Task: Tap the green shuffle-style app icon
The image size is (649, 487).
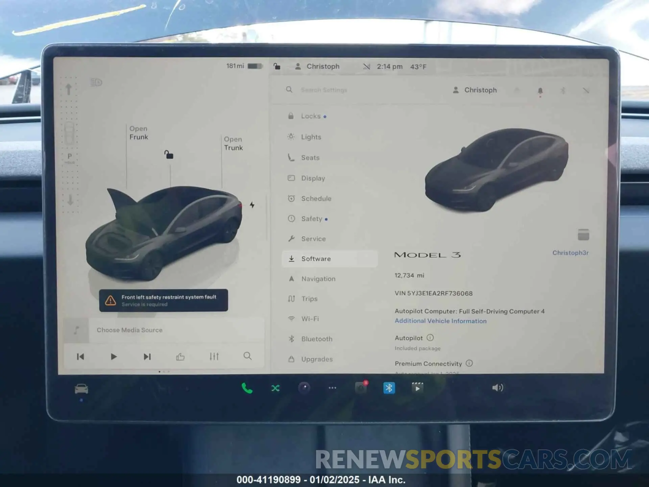Action: [x=275, y=388]
